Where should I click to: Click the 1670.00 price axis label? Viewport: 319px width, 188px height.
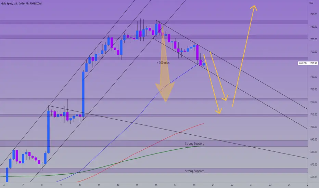click(x=313, y=164)
